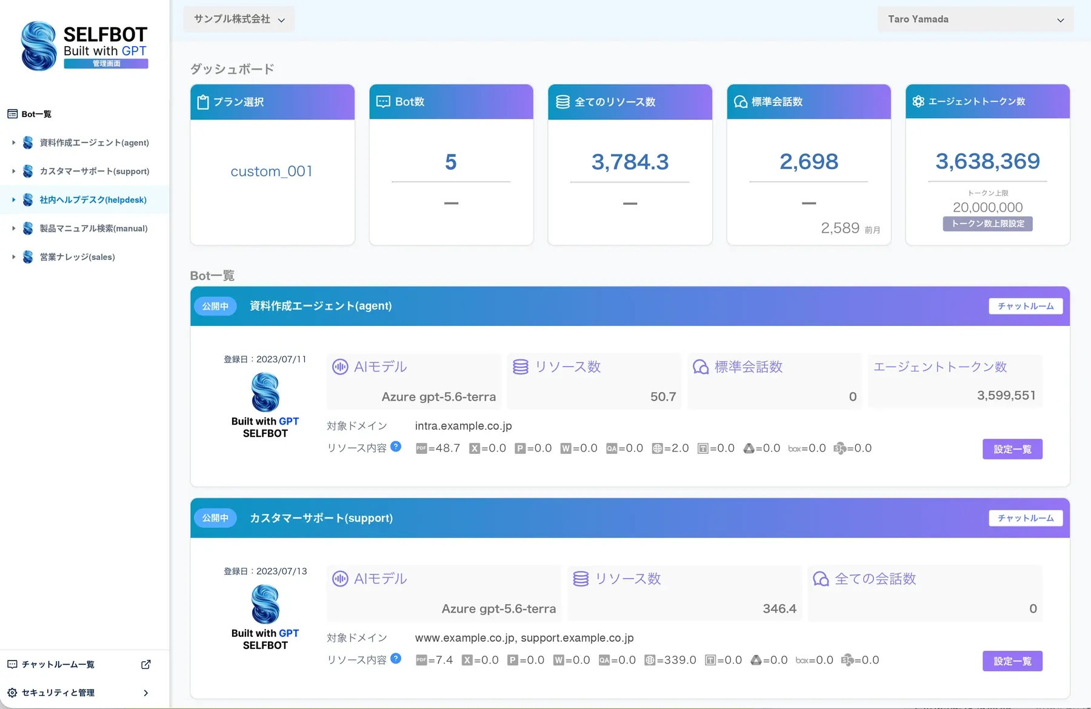Click the 公開中 badge on 資料作成エージェント

coord(215,306)
